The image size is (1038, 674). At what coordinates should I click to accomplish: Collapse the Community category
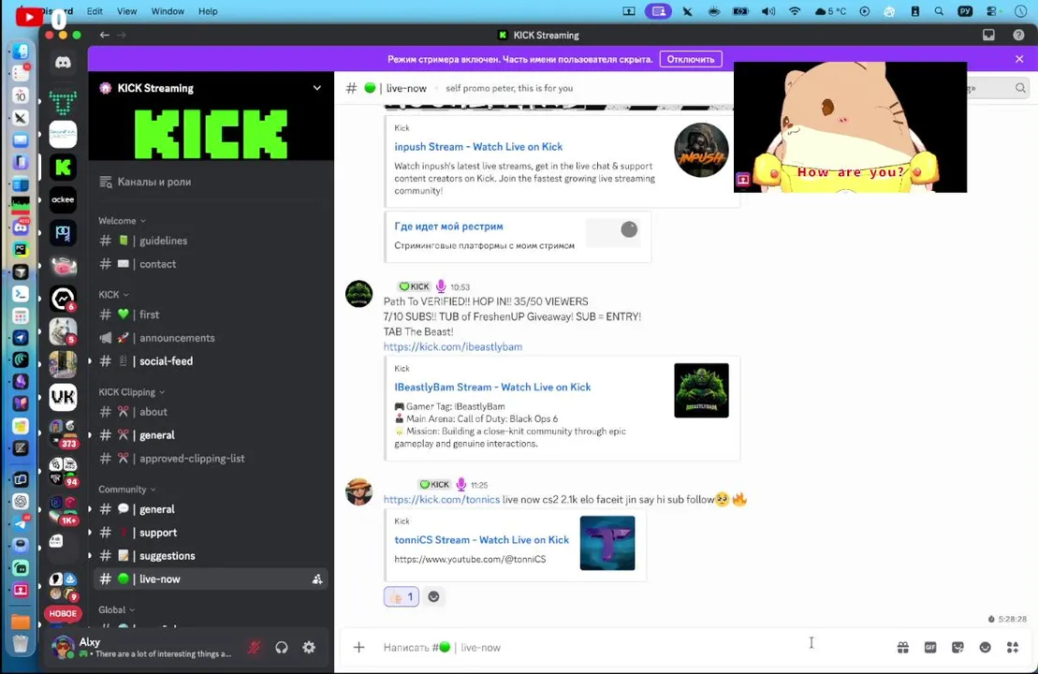pyautogui.click(x=127, y=490)
